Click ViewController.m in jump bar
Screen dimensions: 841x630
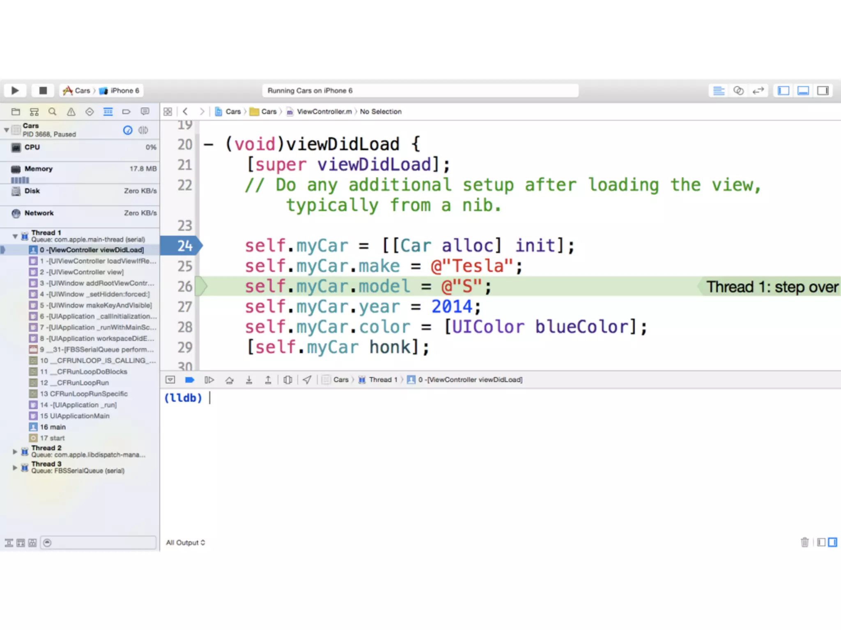pos(324,112)
